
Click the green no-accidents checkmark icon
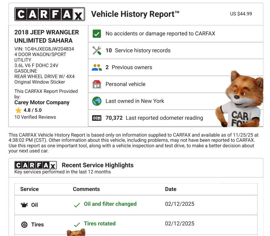96,34
